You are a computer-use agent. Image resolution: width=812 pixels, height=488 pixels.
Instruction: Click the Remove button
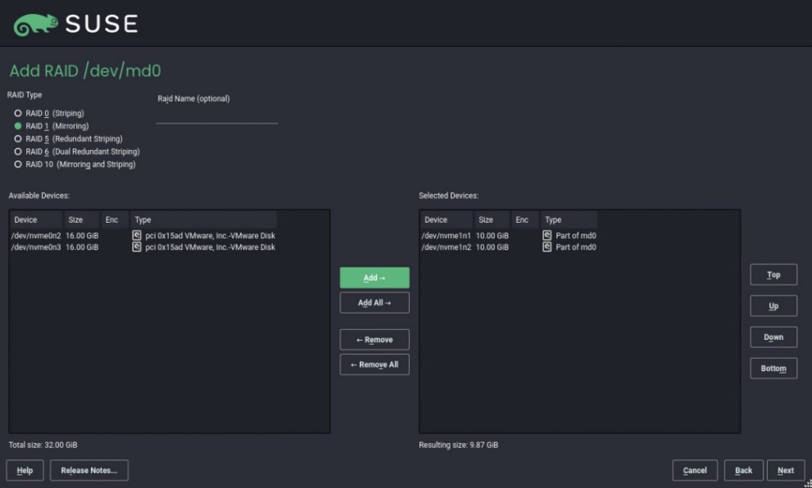[374, 339]
